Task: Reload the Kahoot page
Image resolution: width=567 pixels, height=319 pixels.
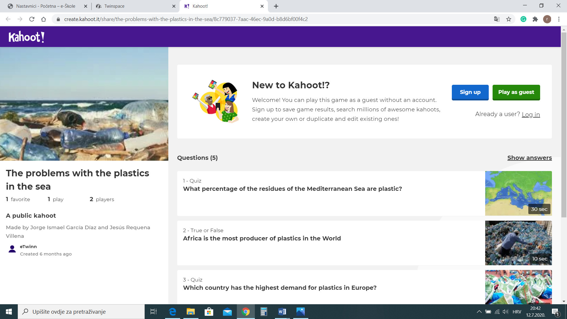Action: (32, 19)
